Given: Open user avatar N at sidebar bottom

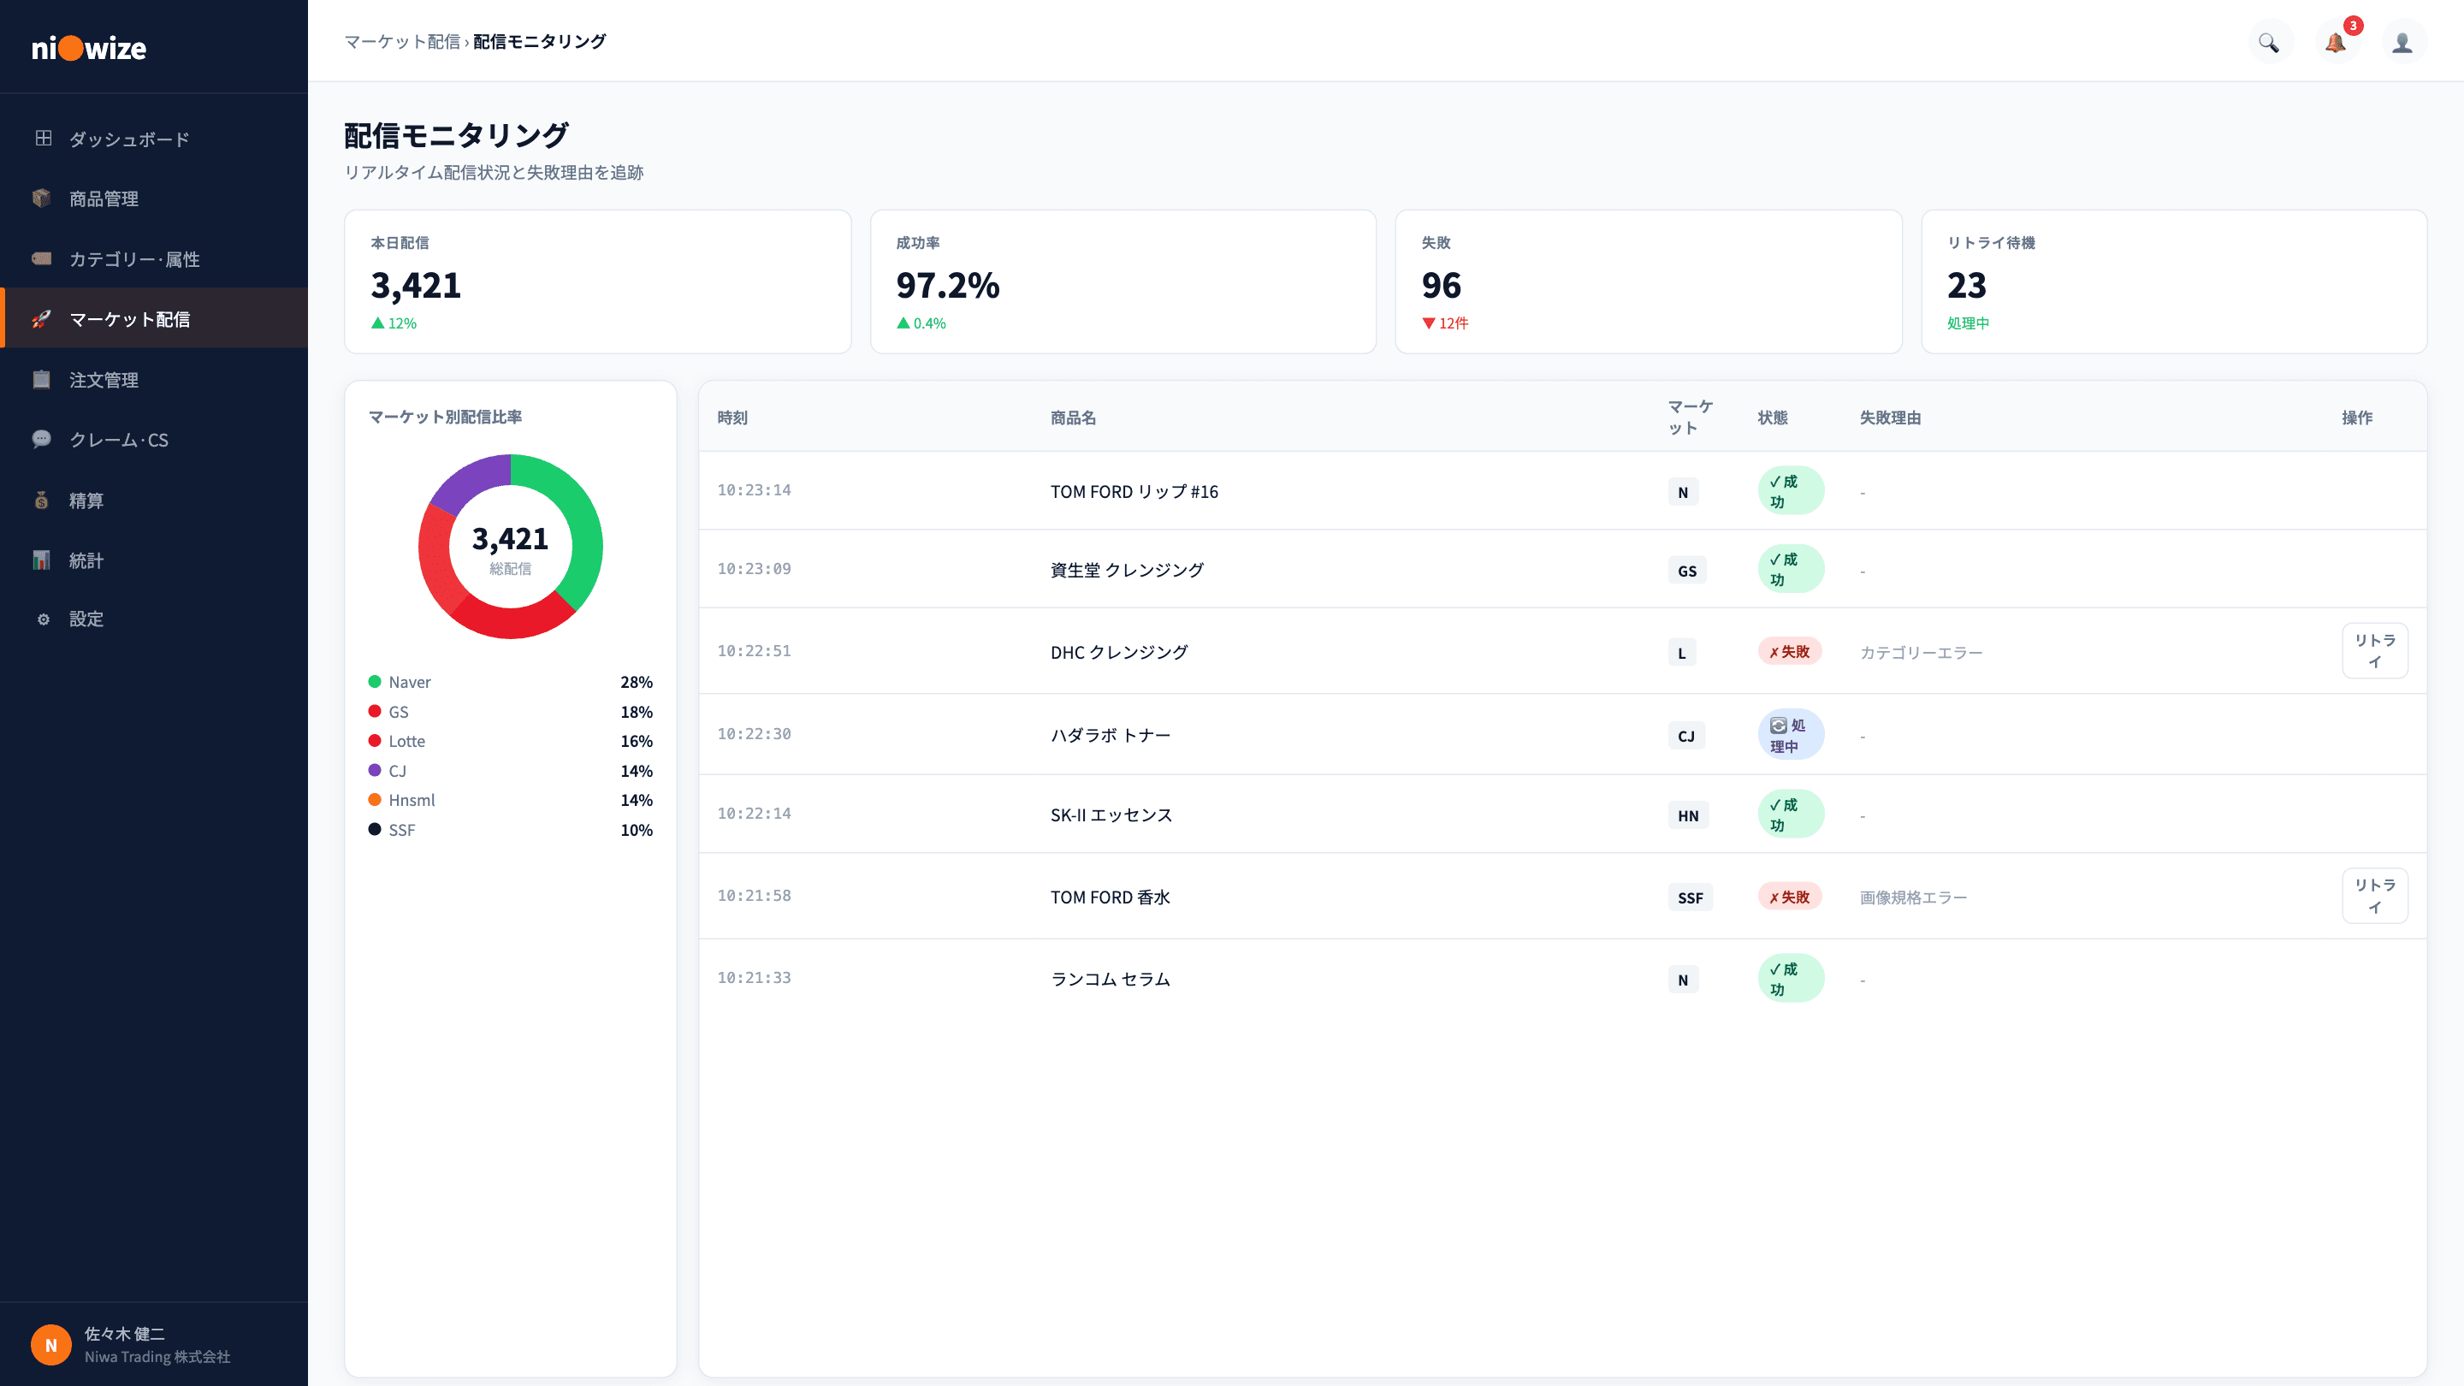Looking at the screenshot, I should (x=50, y=1344).
